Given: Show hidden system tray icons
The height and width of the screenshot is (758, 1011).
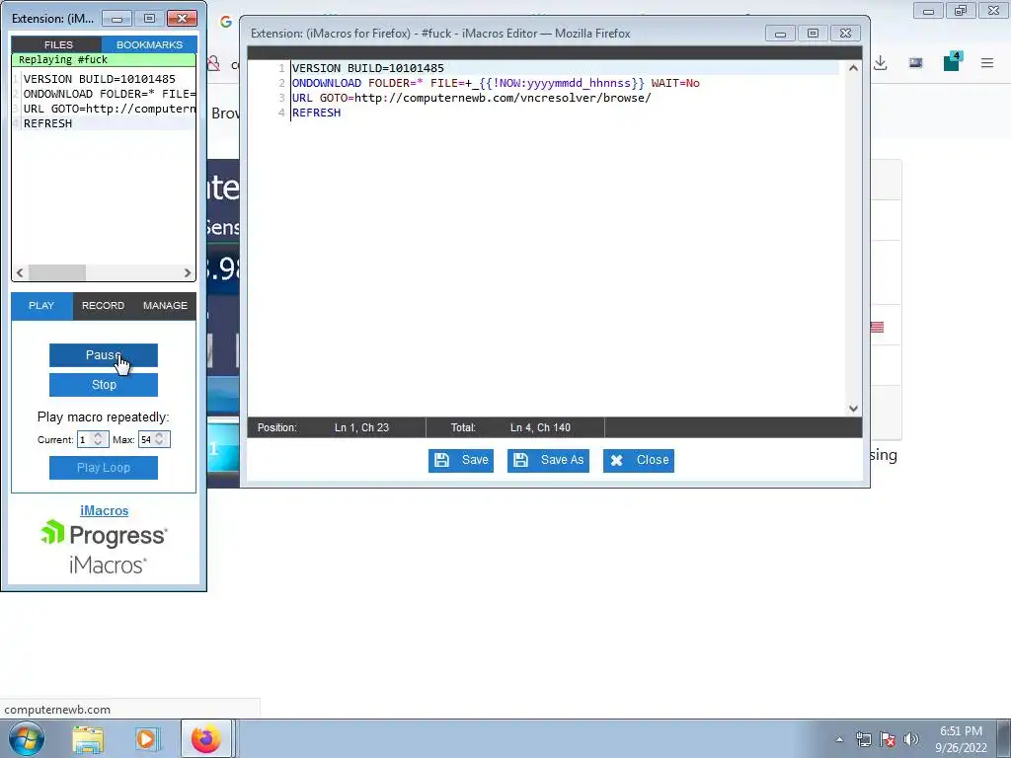Looking at the screenshot, I should pyautogui.click(x=839, y=739).
